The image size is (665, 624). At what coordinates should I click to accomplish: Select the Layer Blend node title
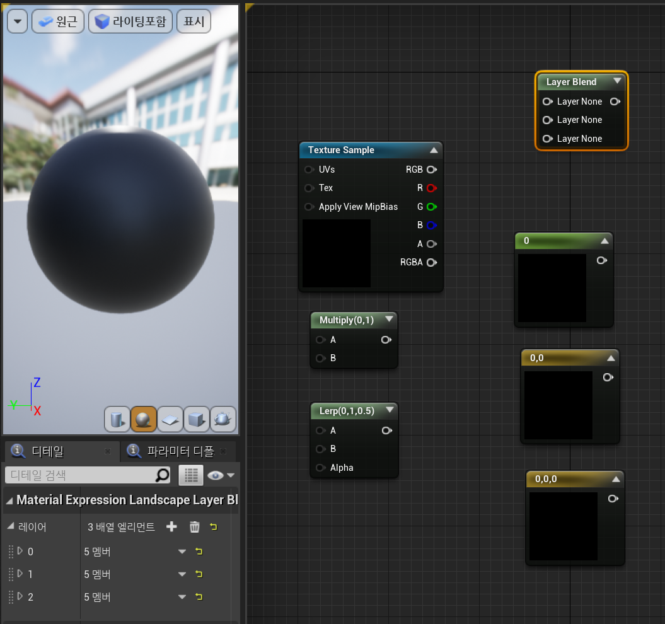tap(571, 82)
